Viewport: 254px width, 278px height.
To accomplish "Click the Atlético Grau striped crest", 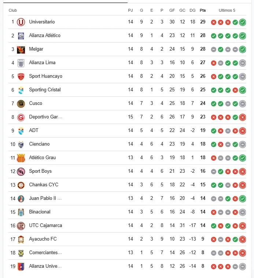I will 21,158.
